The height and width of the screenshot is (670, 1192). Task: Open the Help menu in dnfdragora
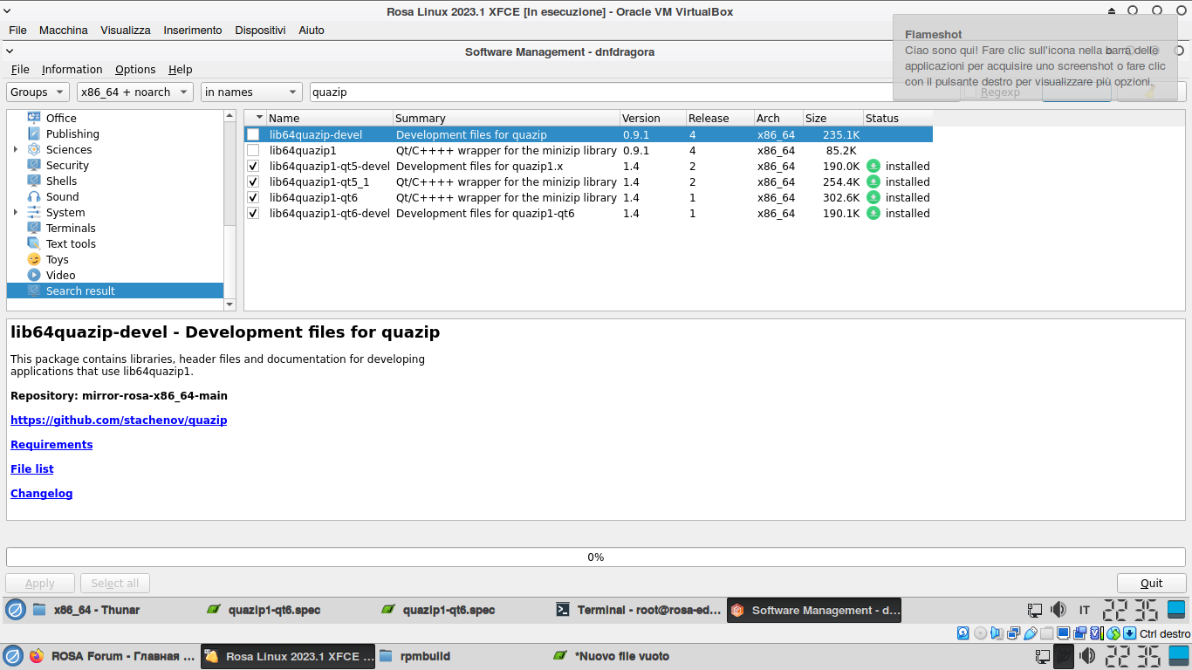181,70
